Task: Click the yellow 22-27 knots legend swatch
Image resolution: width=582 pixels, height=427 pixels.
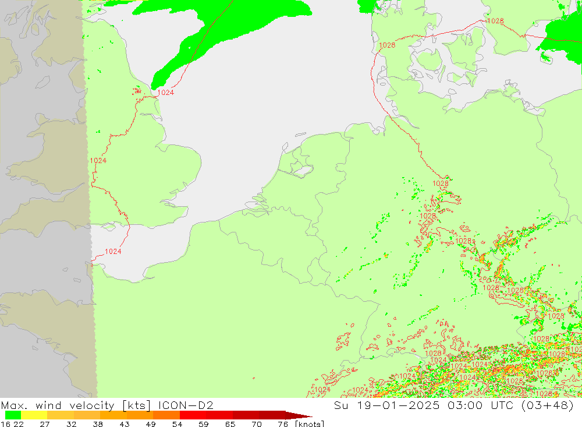Action: tap(34, 415)
